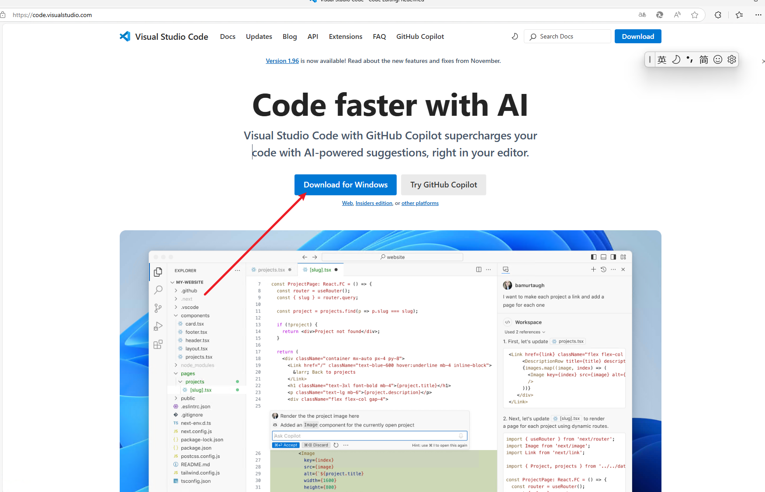Toggle secondary sidebar layout icon

pos(613,257)
